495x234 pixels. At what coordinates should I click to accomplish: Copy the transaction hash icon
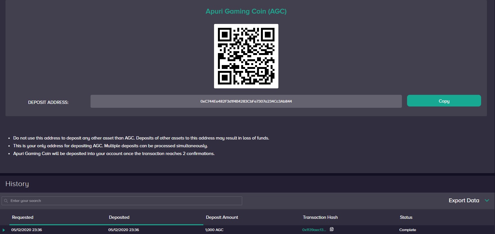[332, 229]
